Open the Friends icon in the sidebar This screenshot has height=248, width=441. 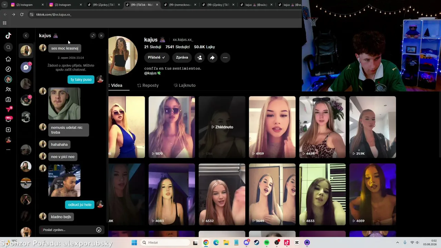coord(8,89)
